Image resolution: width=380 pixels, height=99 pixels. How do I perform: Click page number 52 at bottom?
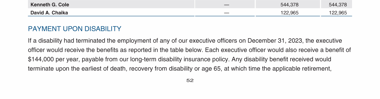pyautogui.click(x=190, y=81)
